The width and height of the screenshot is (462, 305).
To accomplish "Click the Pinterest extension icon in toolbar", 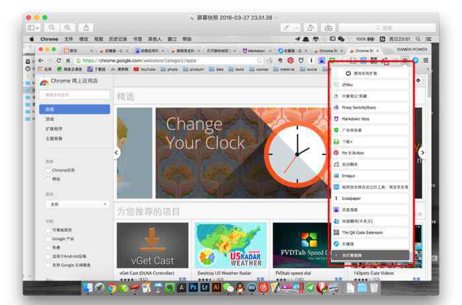I will coord(290,61).
